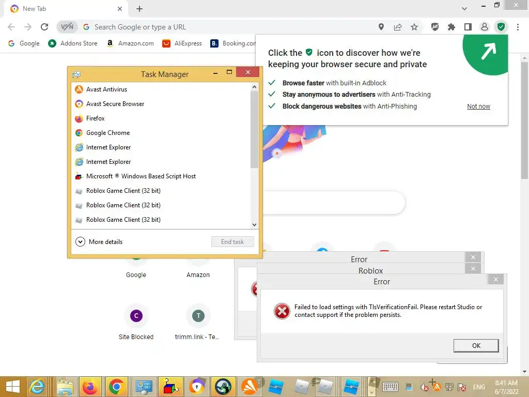The width and height of the screenshot is (529, 397).
Task: Open the on-screen keyboard tray icon
Action: 390,387
